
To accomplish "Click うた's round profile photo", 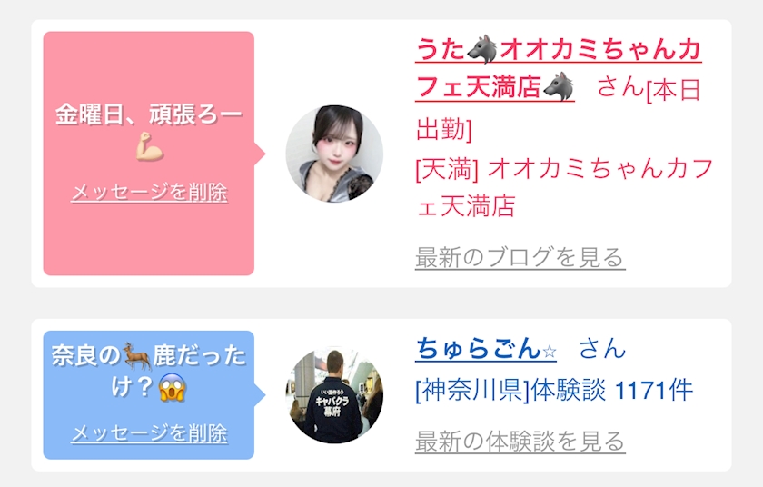I will (x=334, y=154).
